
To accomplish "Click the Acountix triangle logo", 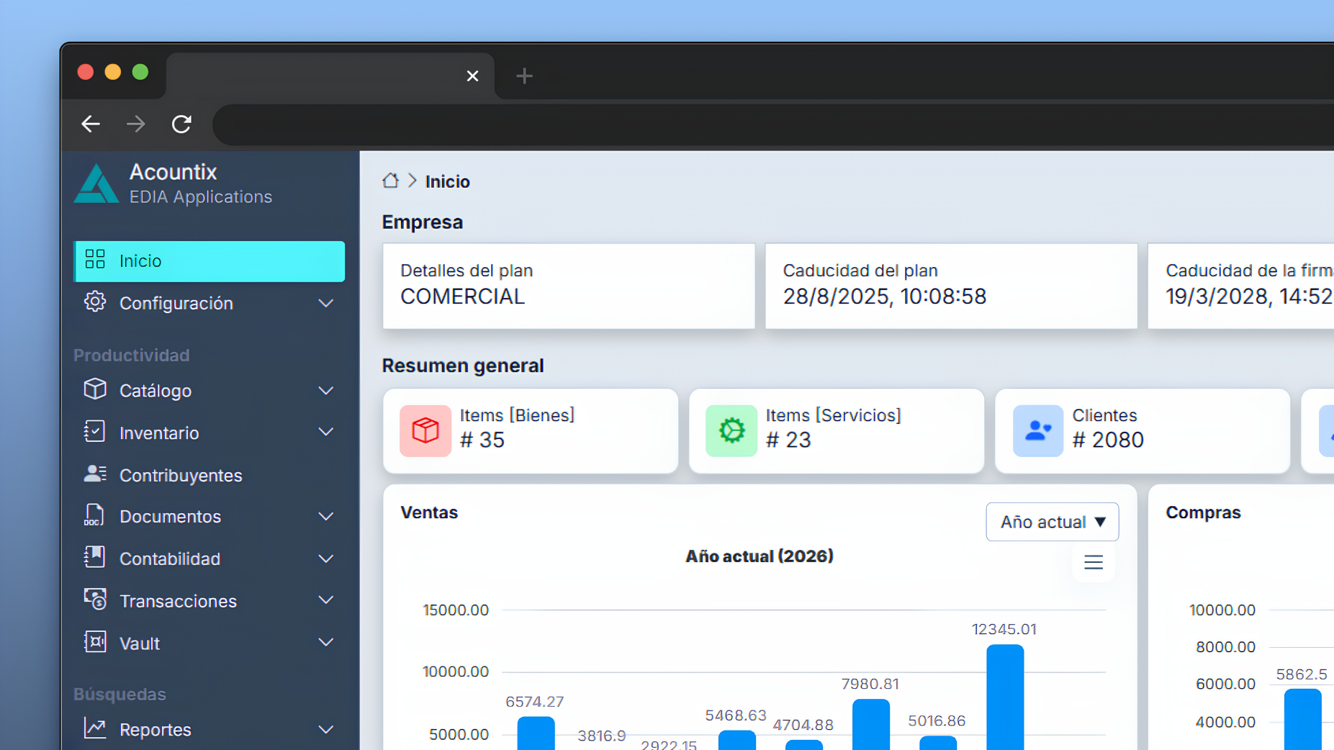I will (96, 184).
